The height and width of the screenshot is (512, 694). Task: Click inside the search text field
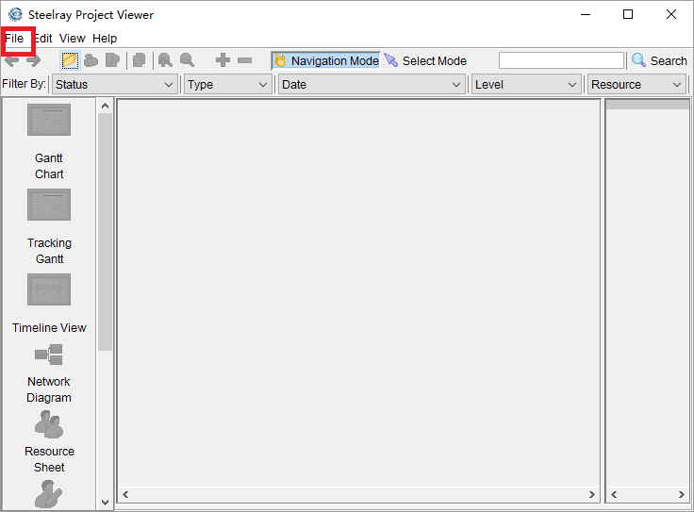coord(561,60)
